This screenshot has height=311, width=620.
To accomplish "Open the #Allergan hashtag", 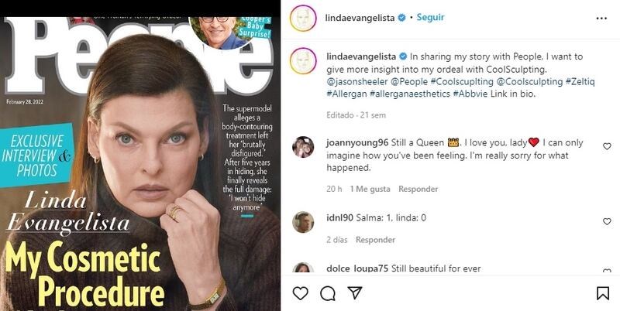I will tap(346, 94).
